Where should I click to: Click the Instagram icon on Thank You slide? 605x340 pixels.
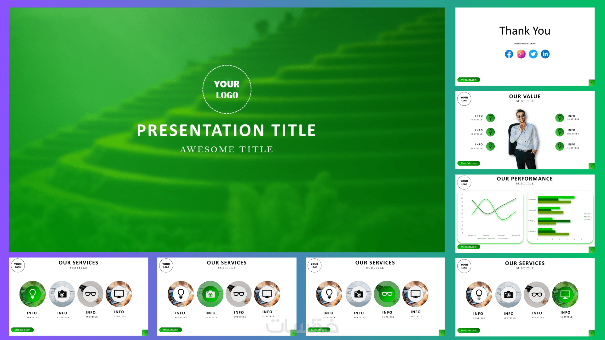521,54
